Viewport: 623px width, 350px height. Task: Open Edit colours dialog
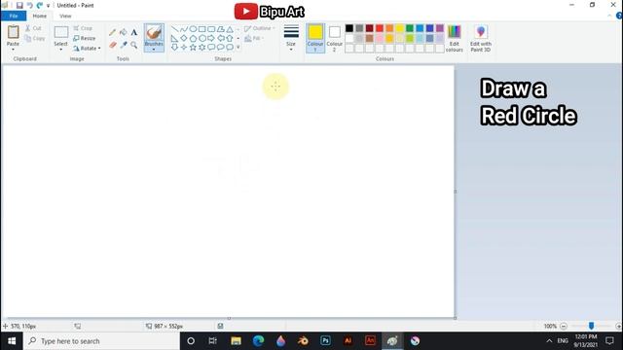(x=455, y=39)
